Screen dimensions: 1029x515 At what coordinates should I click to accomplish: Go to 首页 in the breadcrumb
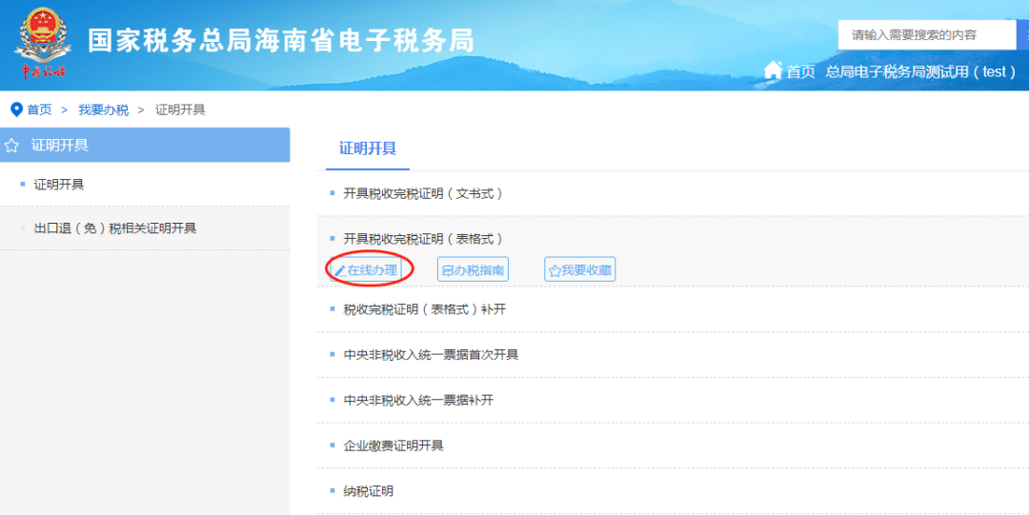39,110
